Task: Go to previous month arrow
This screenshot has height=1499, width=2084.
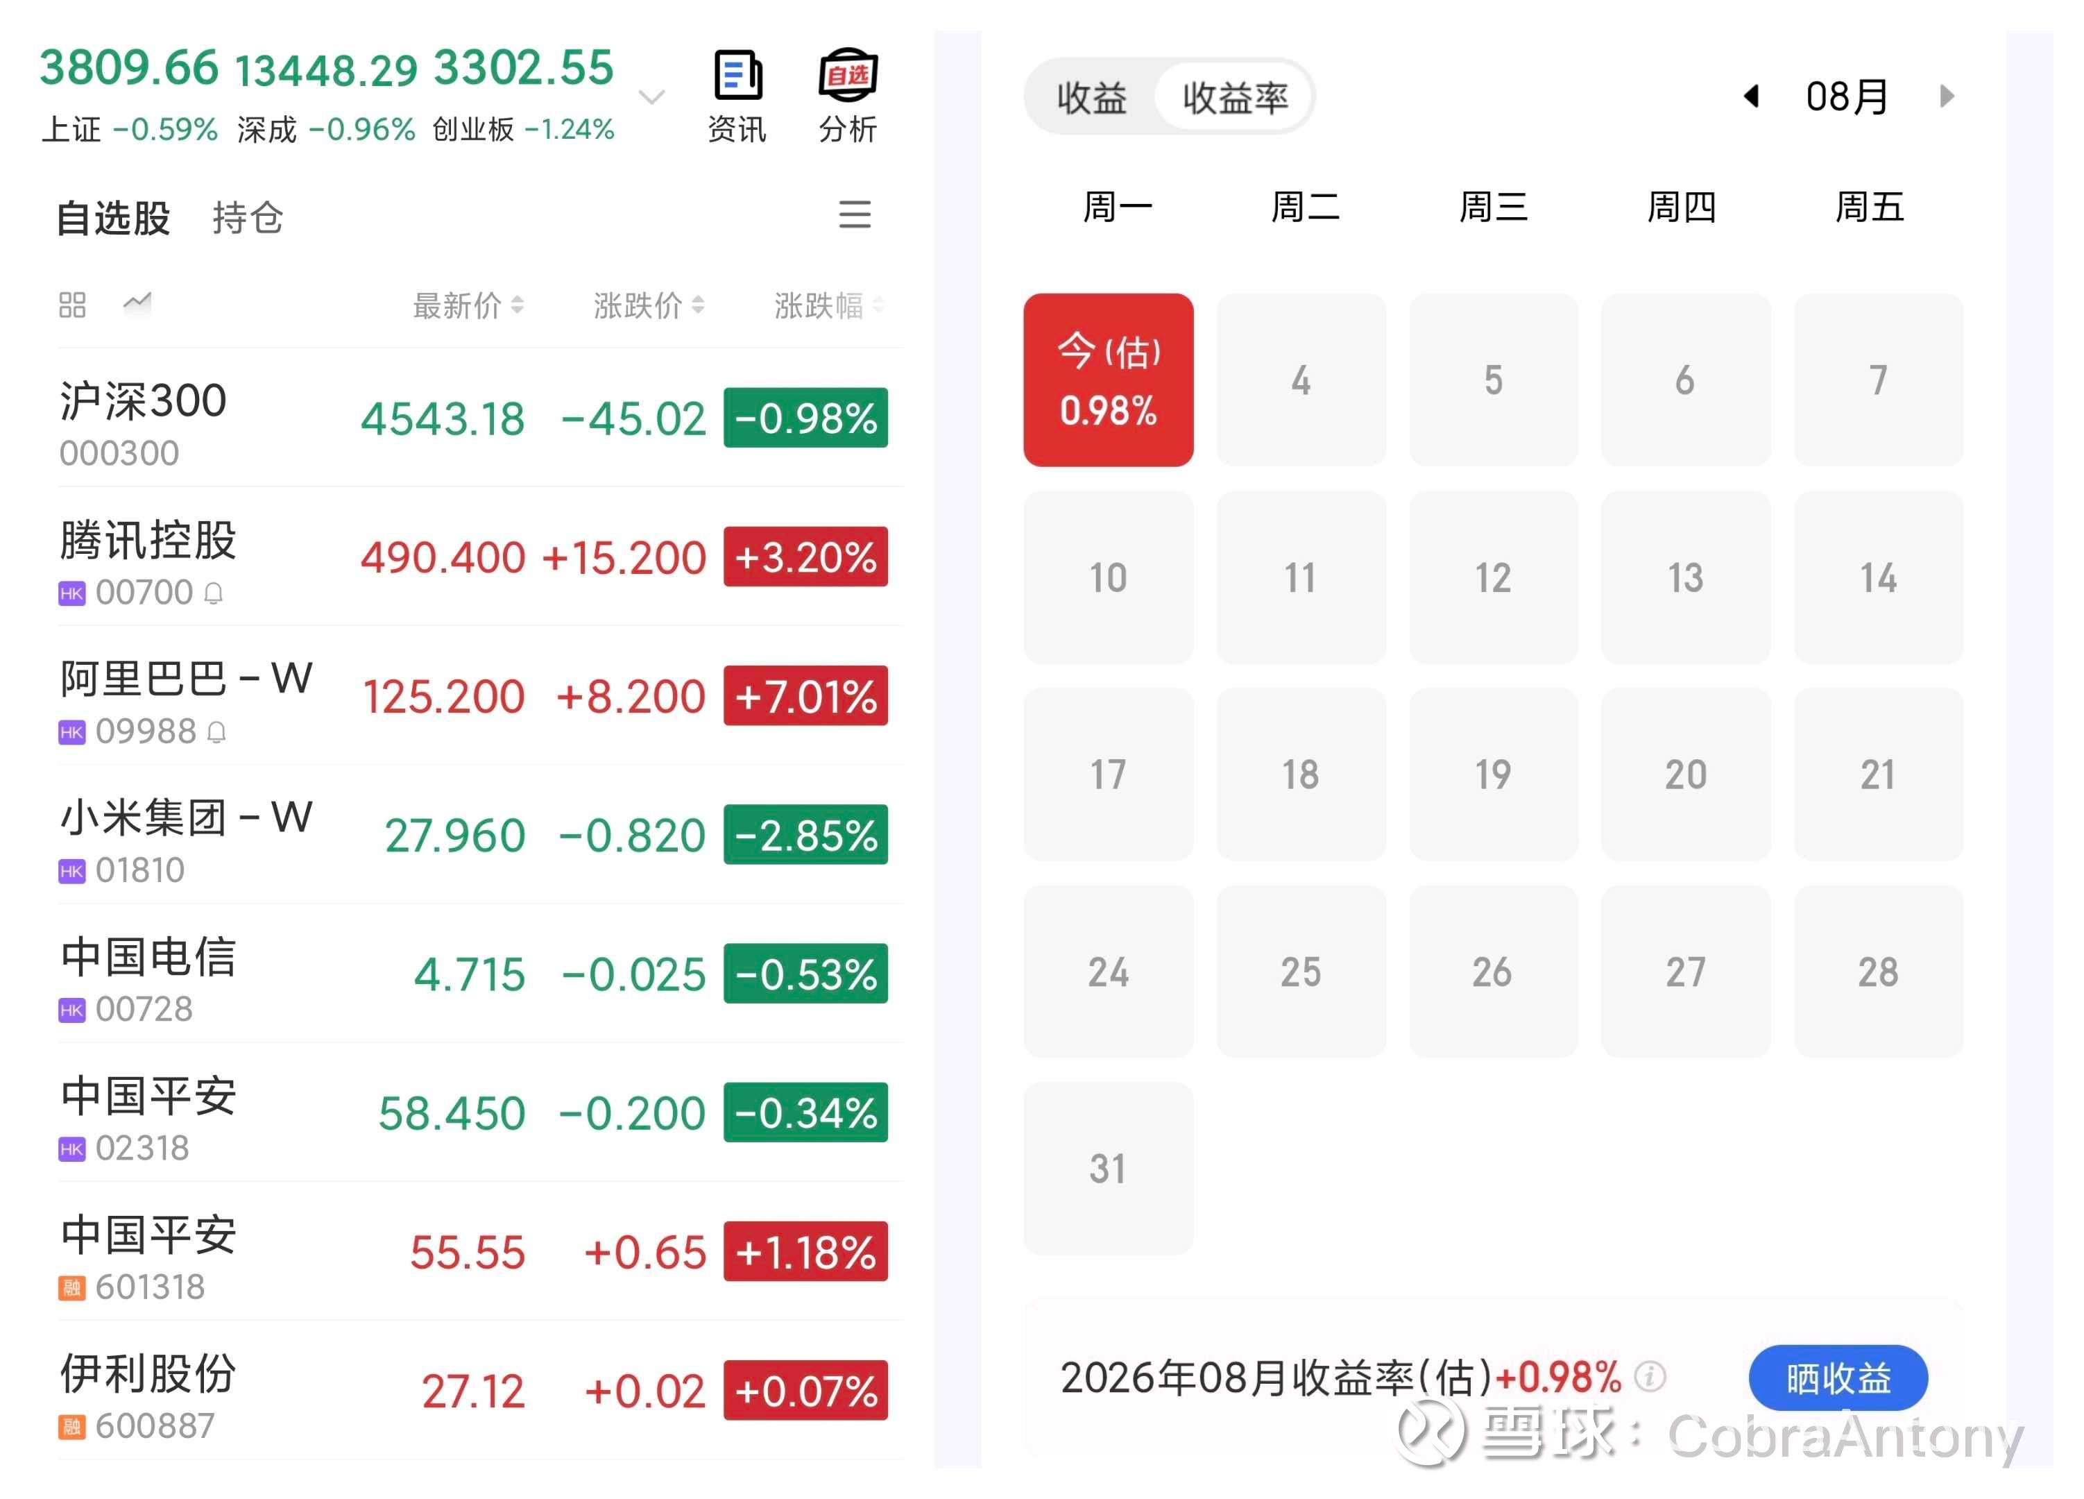Action: [1752, 96]
